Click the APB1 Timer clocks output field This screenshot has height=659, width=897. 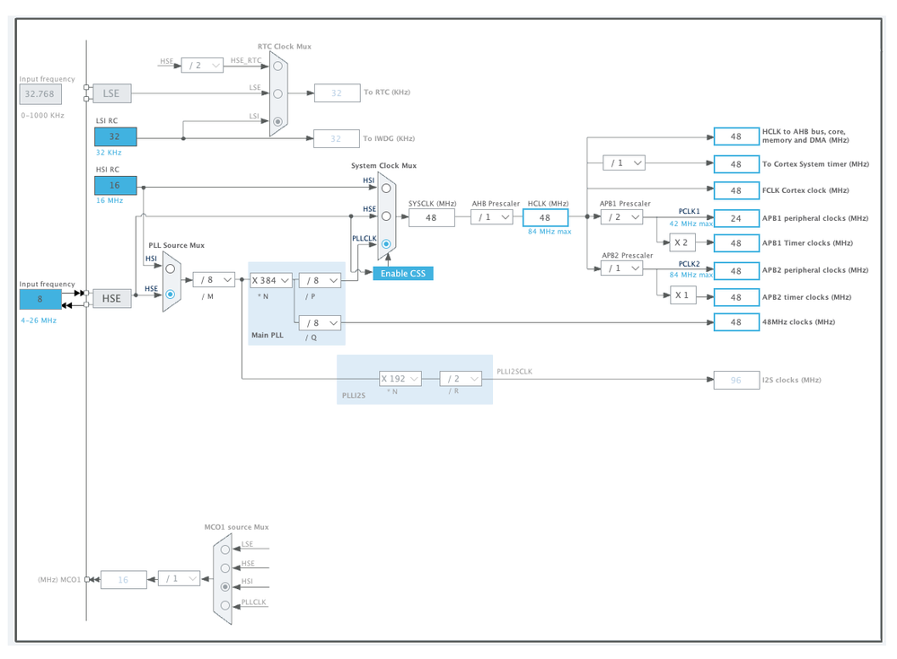coord(736,243)
